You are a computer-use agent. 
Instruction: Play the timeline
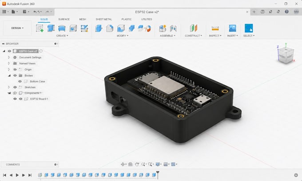17,175
